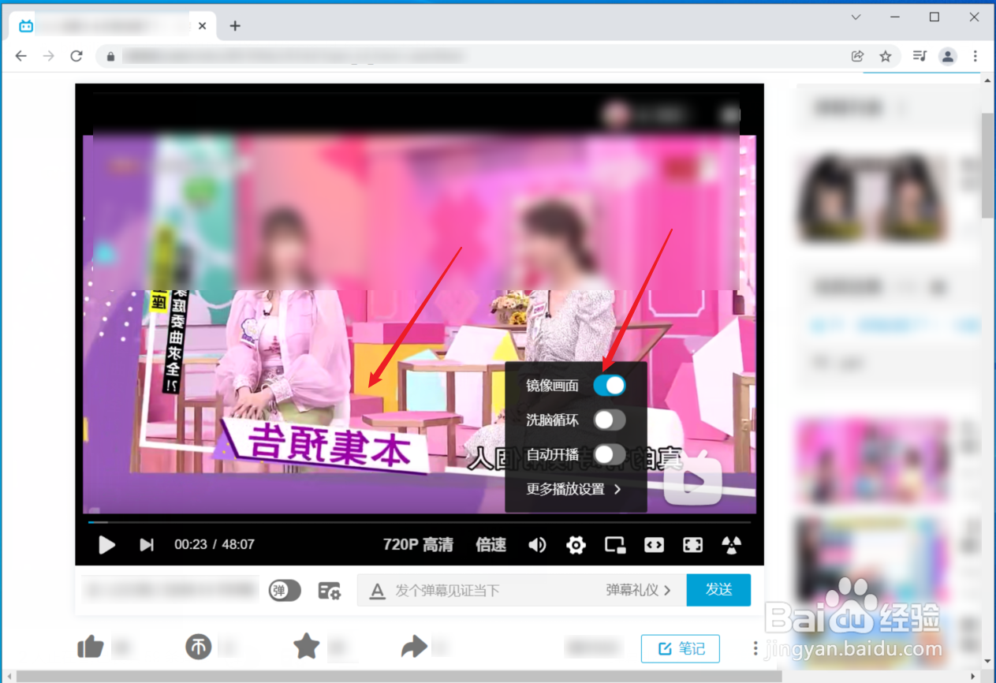996x683 pixels.
Task: Turn off the 镜像画面 mirror switch
Action: (610, 385)
